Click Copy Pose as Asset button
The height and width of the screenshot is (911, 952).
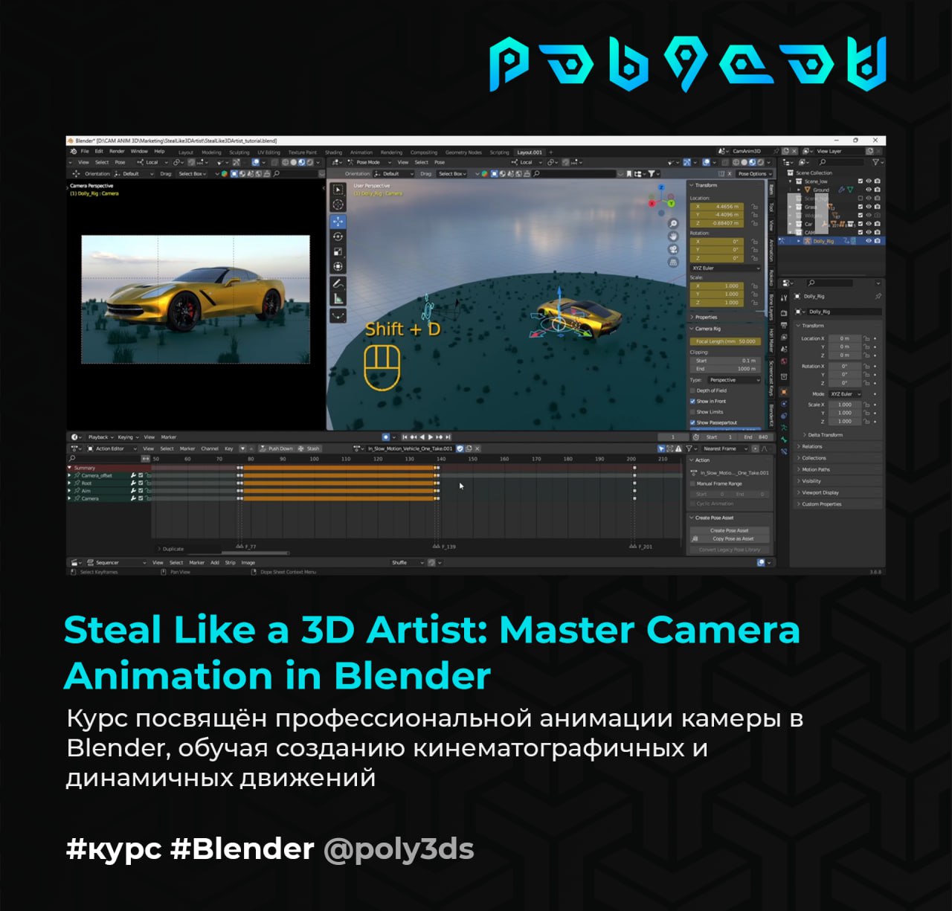pos(729,539)
